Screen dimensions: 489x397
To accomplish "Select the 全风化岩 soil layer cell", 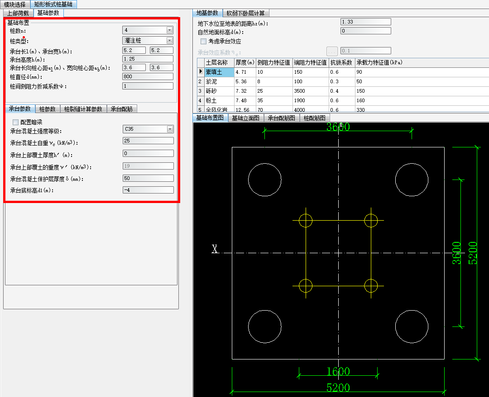I will click(x=219, y=109).
